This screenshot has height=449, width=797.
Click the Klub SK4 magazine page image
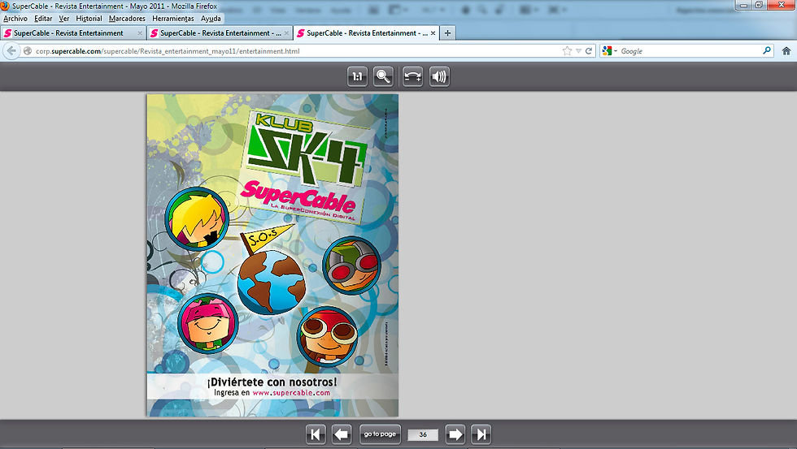pos(272,255)
